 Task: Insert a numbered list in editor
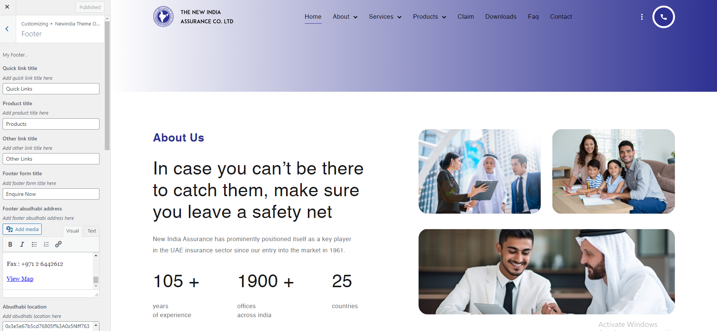(x=46, y=245)
